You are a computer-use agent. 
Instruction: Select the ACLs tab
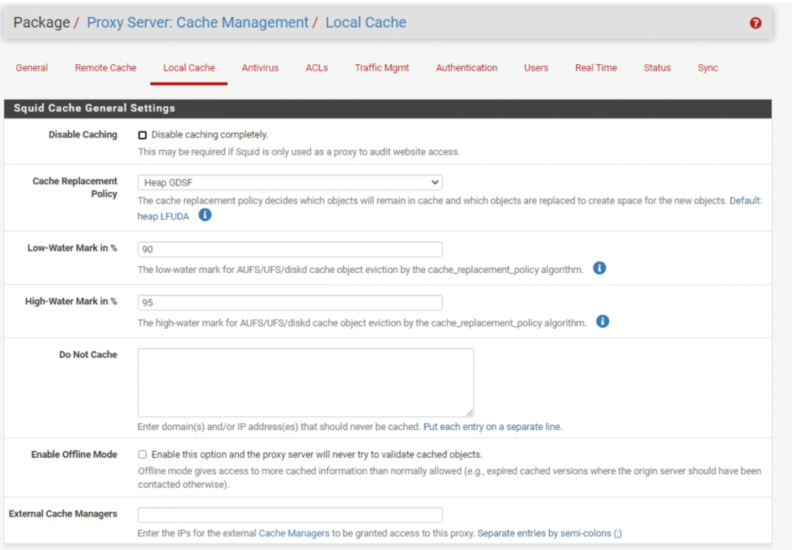tap(316, 68)
